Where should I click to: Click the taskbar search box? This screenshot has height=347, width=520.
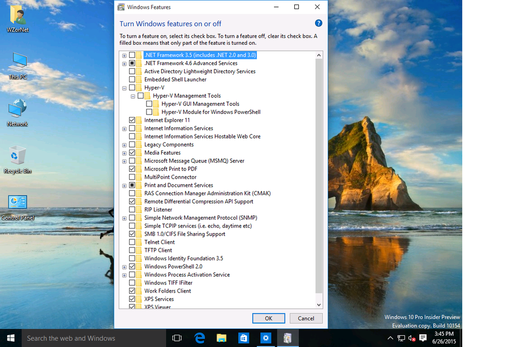[94, 338]
